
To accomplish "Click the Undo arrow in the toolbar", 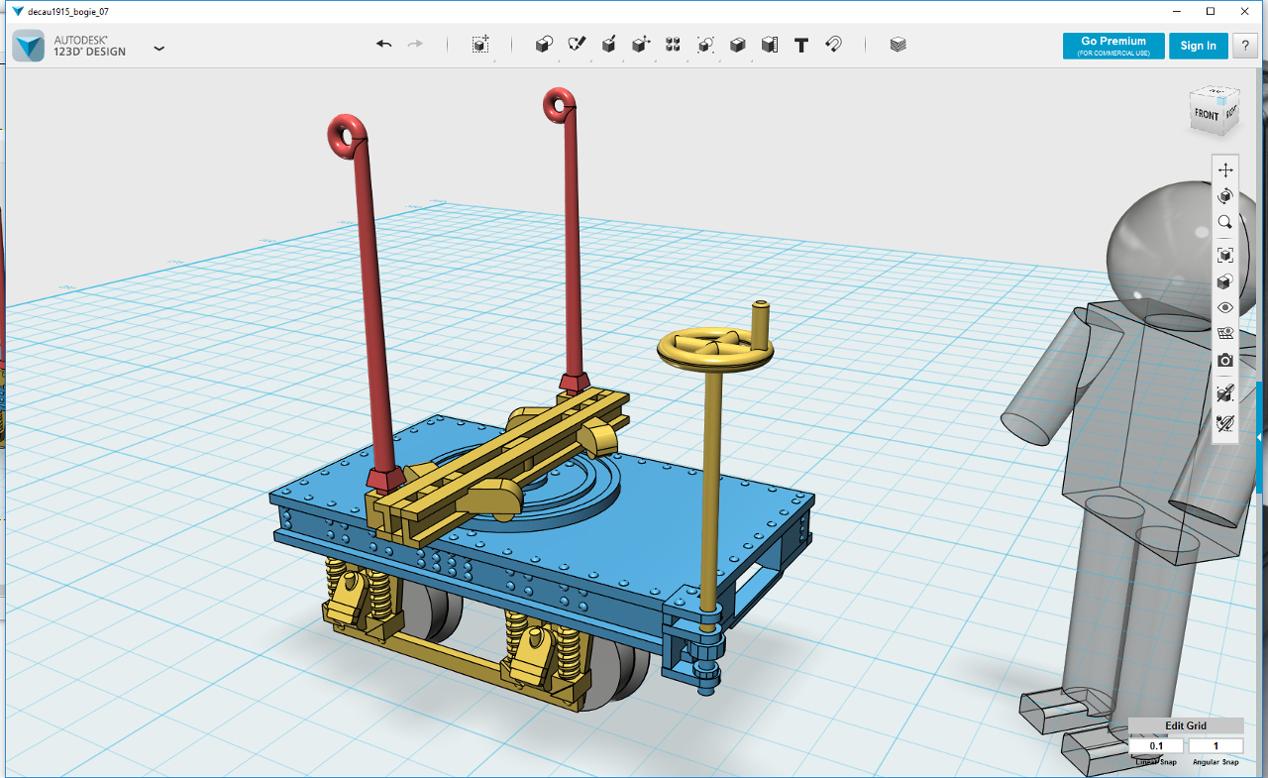I will 384,45.
